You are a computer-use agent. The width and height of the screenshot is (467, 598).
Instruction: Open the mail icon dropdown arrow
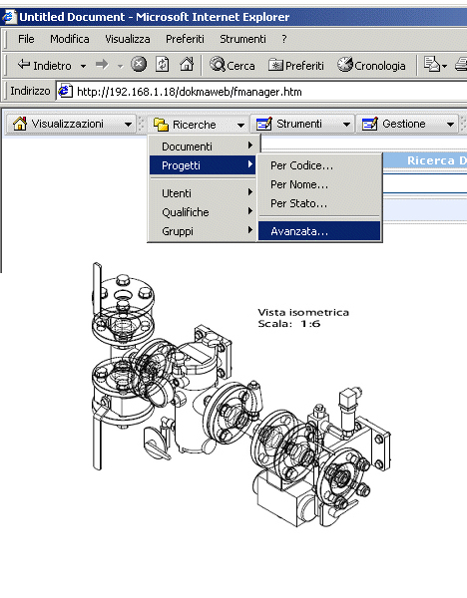coord(444,67)
